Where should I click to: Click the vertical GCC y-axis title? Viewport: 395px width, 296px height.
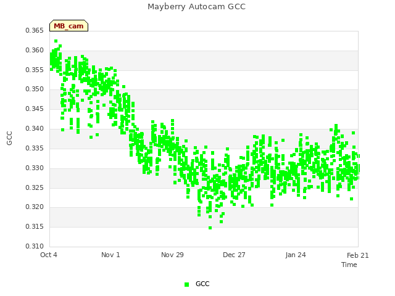(9, 138)
